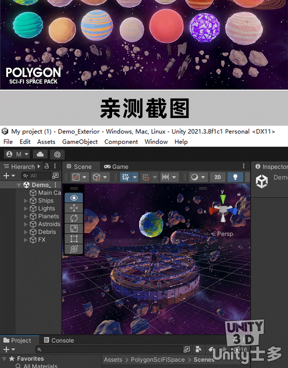Select the View tool eye icon
The height and width of the screenshot is (368, 288).
click(x=74, y=198)
